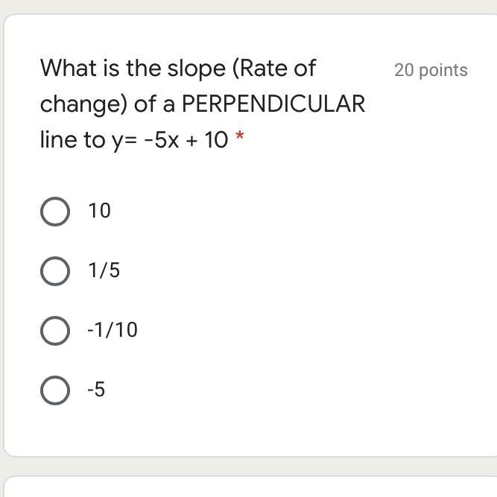Click the equation y= -5x + 10
Image resolution: width=497 pixels, height=497 pixels.
(x=170, y=139)
